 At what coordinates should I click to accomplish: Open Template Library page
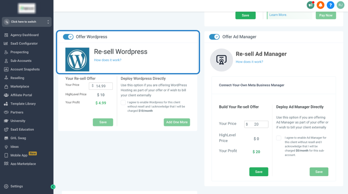23,103
